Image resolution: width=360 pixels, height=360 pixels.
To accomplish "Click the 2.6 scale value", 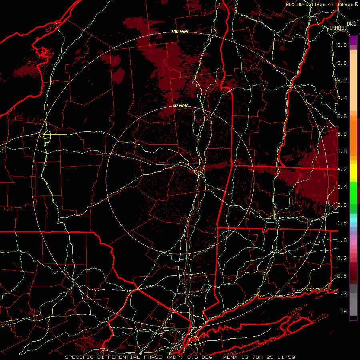I will point(342,205).
